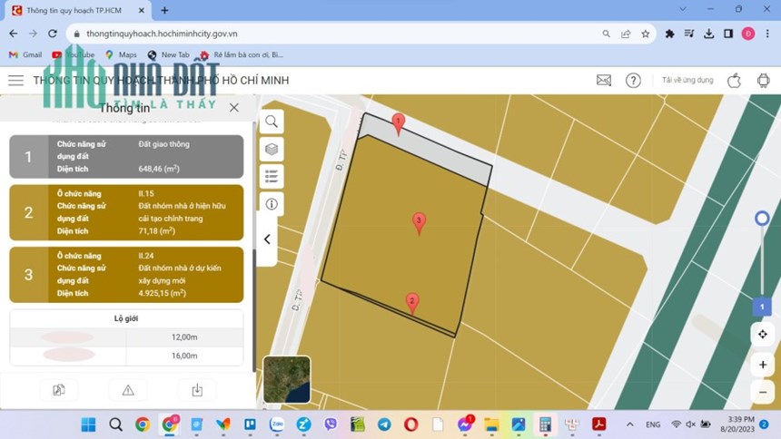Click the map zoom slider handle
The image size is (781, 439).
(x=762, y=218)
